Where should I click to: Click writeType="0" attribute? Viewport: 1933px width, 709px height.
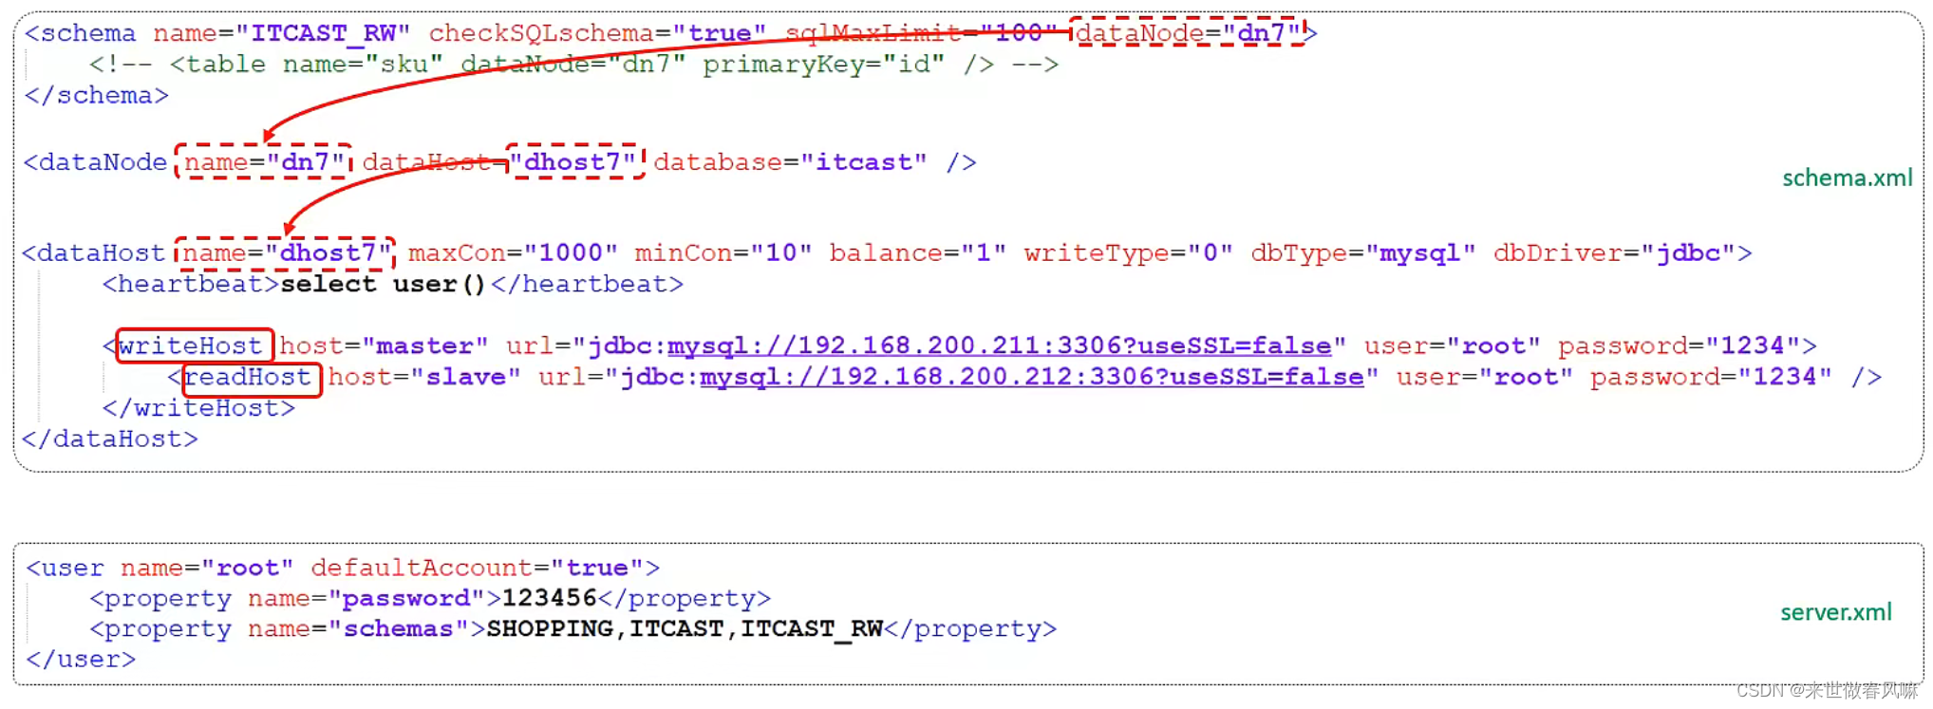coord(1129,253)
